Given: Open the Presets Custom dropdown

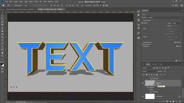Looking at the screenshot, I should click(x=164, y=18).
